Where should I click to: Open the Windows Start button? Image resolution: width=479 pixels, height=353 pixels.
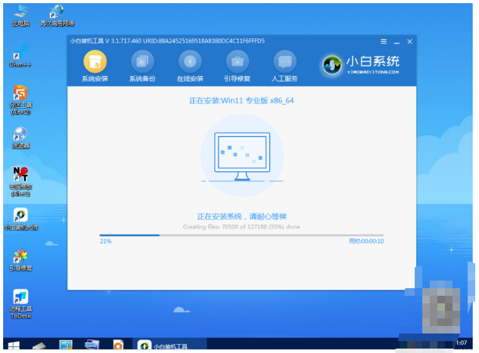point(13,345)
